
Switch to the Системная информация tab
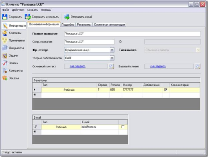point(109,25)
